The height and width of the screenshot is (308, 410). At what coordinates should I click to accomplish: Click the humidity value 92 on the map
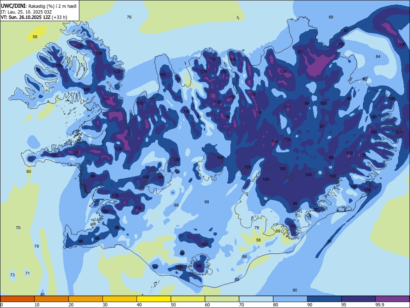pos(364,79)
